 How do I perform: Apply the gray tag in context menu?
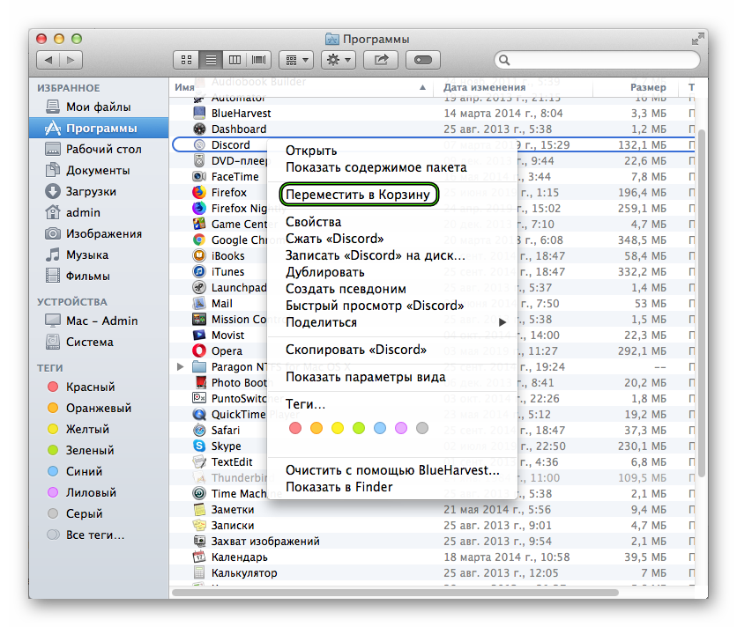(x=422, y=428)
